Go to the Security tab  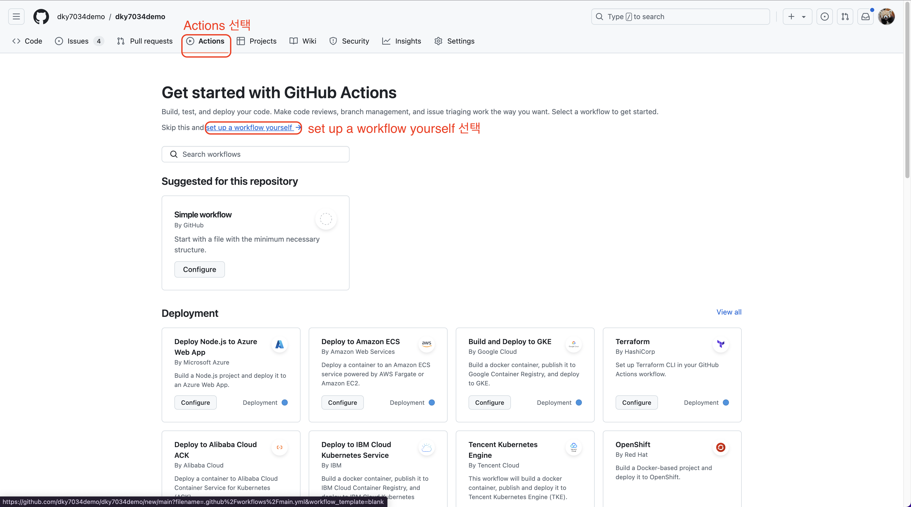point(349,41)
